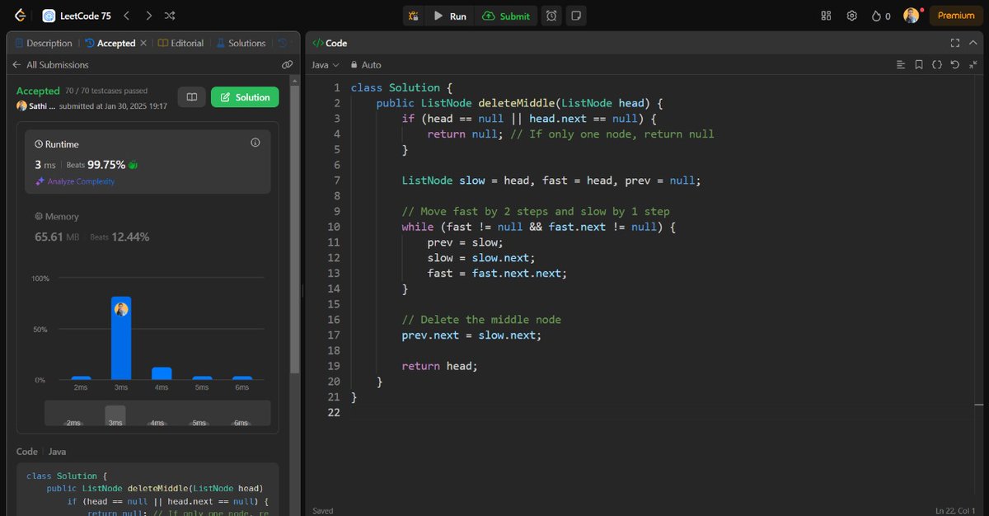
Task: Select the Accepted tab
Action: [x=110, y=43]
